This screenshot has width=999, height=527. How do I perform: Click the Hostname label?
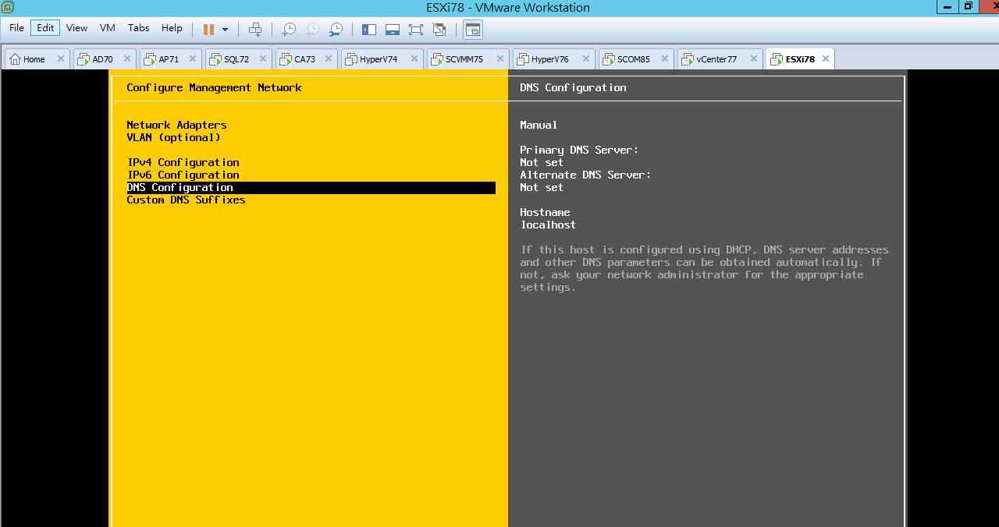545,212
